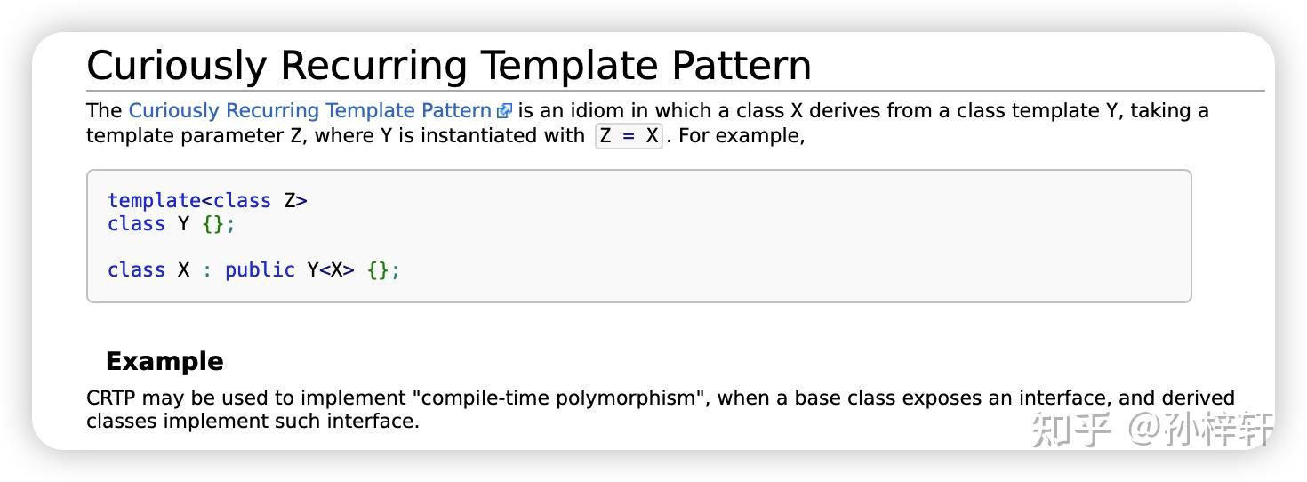Image resolution: width=1307 pixels, height=482 pixels.
Task: Click "CRTP" at the start of the example paragraph
Action: [110, 398]
